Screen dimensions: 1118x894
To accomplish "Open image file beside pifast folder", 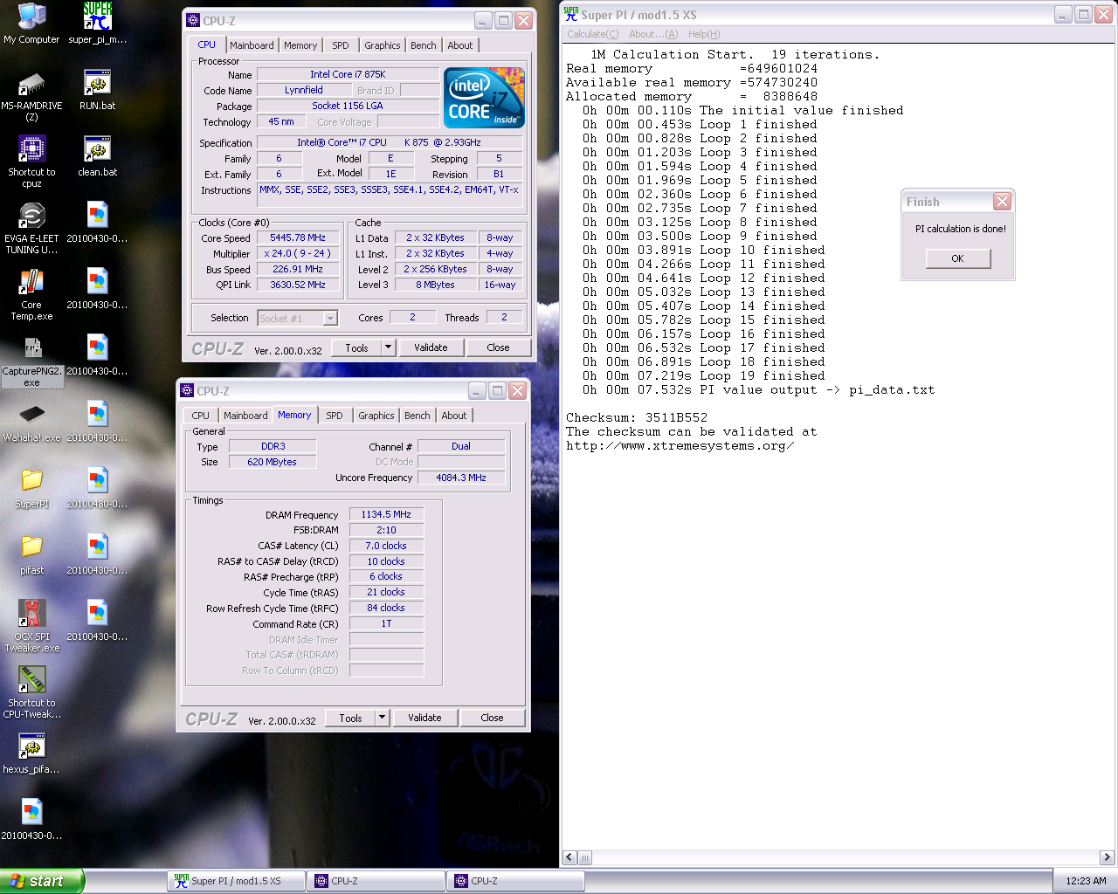I will (x=97, y=554).
